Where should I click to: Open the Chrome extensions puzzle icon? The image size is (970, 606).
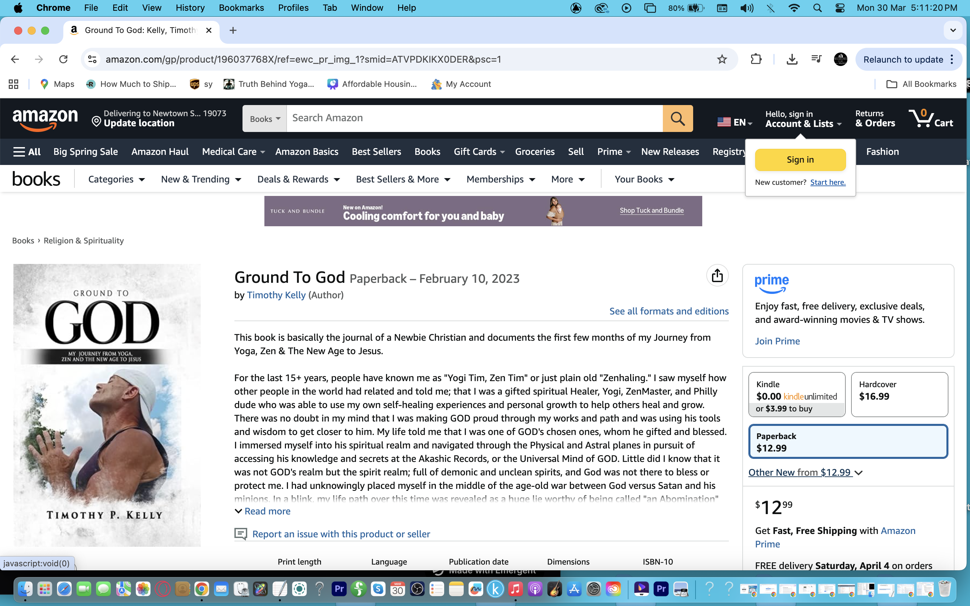[756, 59]
